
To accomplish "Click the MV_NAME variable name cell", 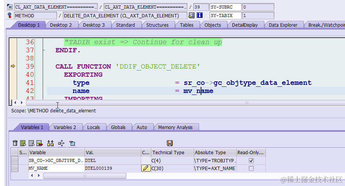I will point(56,168).
